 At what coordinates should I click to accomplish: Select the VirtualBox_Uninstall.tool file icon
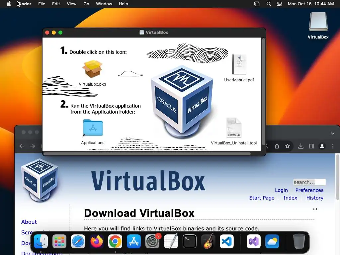point(233,128)
